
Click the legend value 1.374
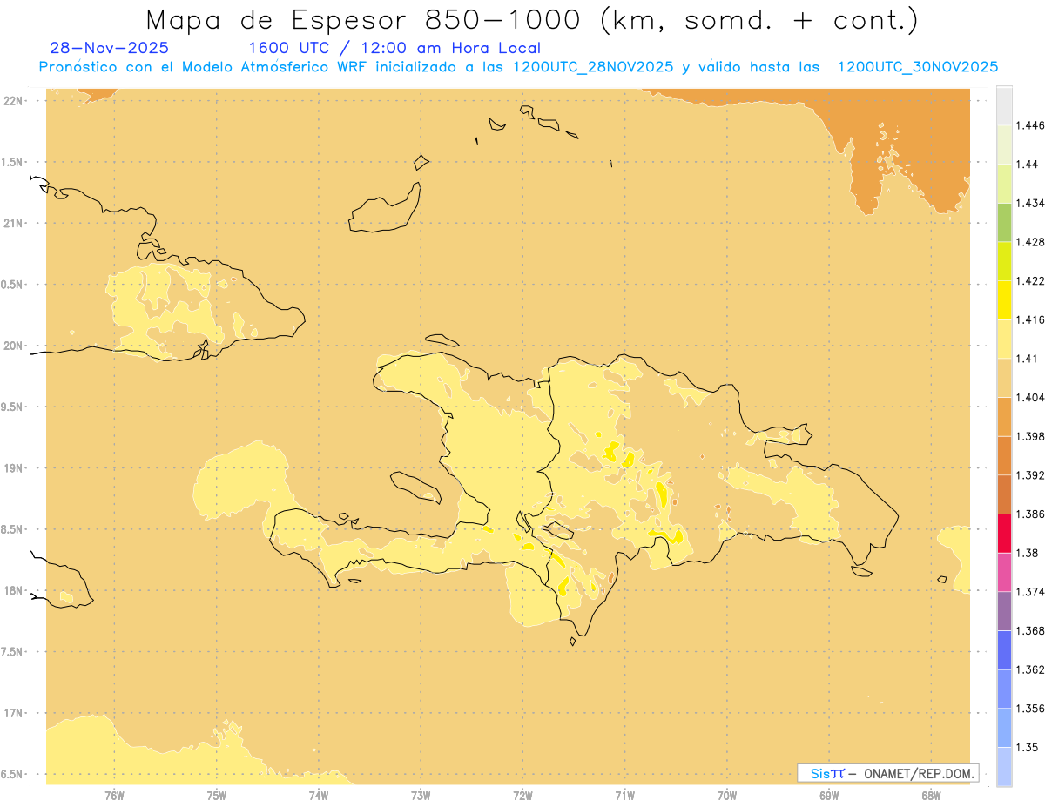point(1030,592)
